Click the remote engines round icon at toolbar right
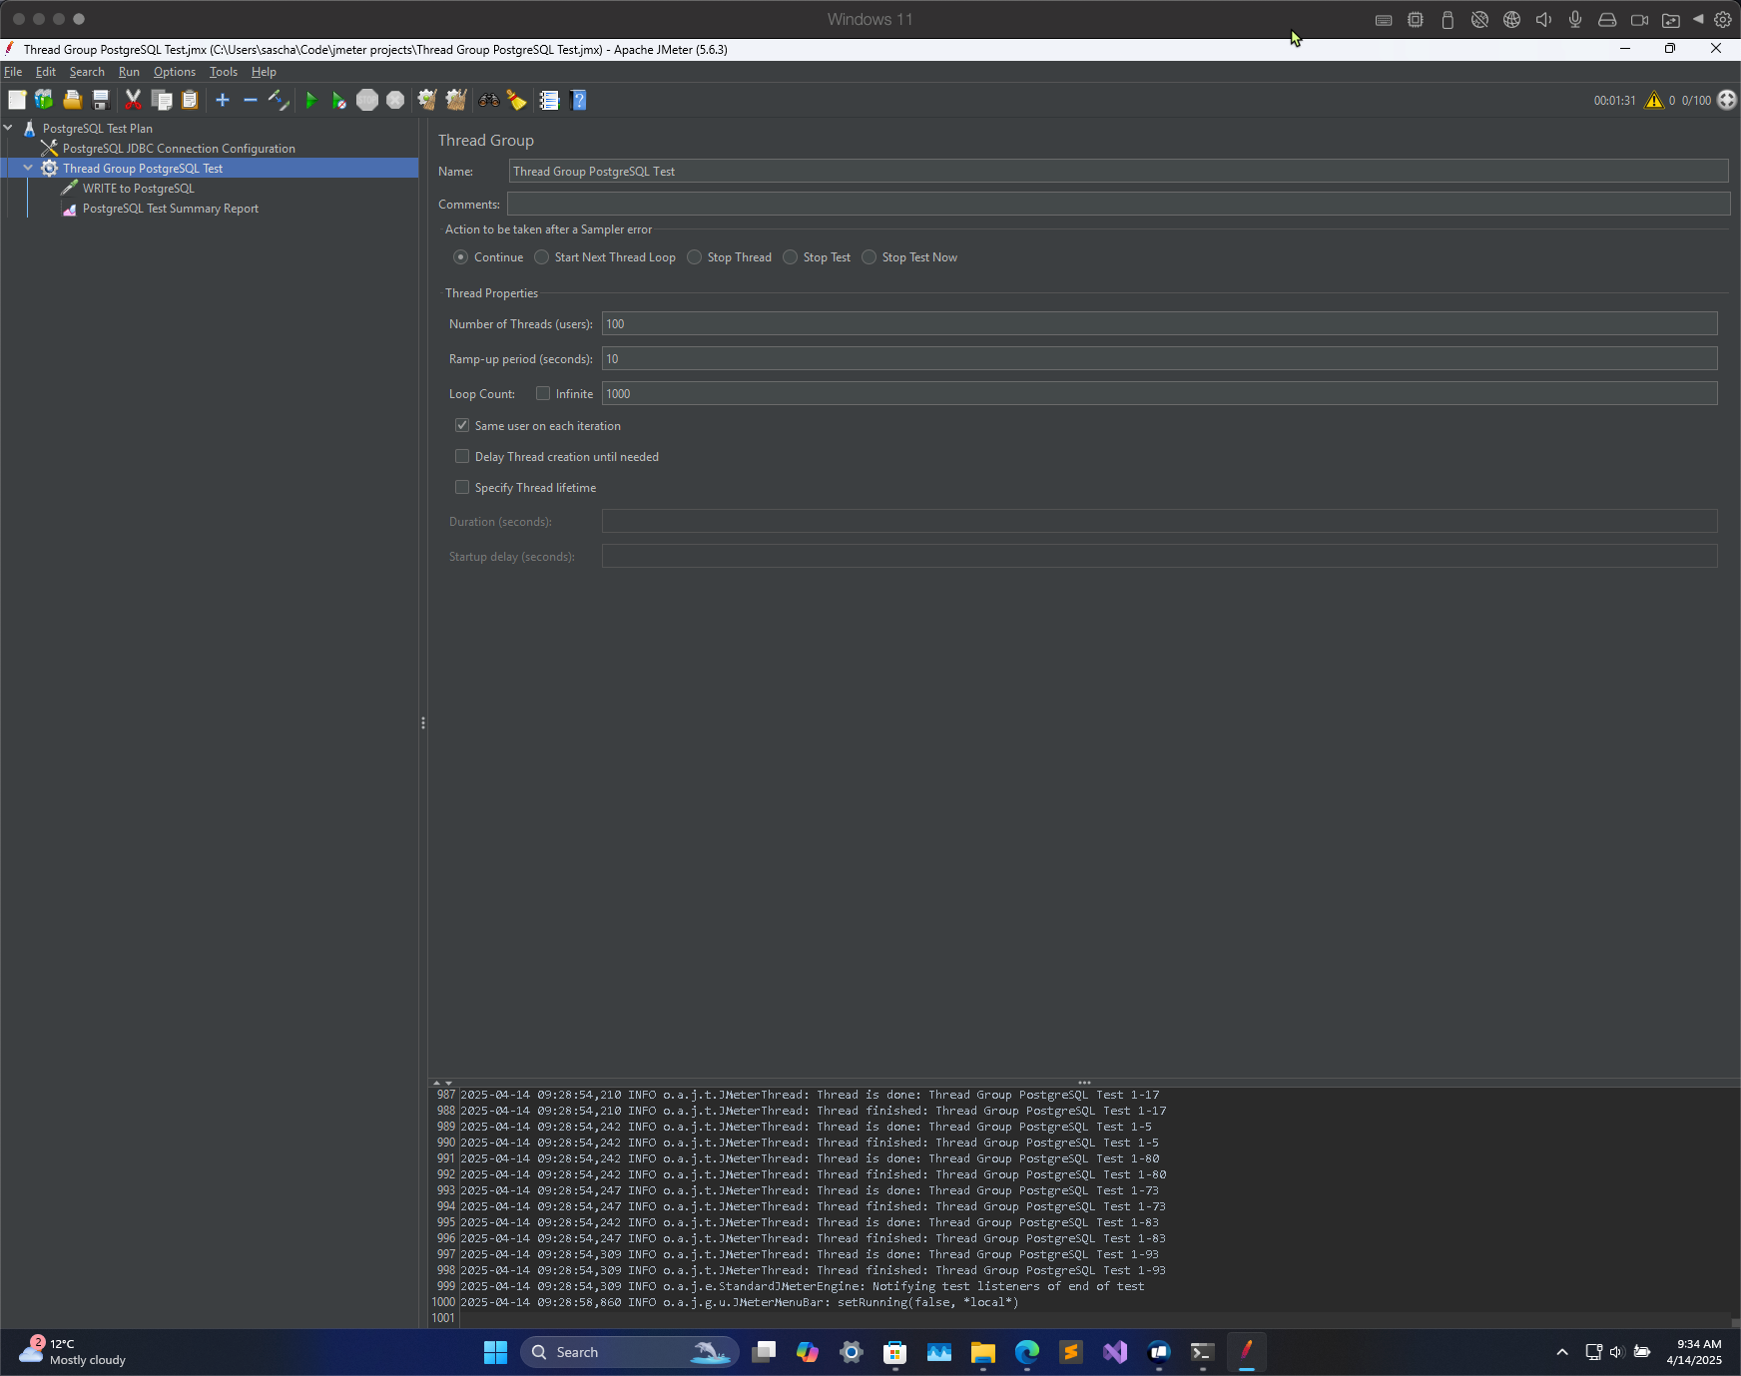The height and width of the screenshot is (1376, 1741). pos(1727,100)
